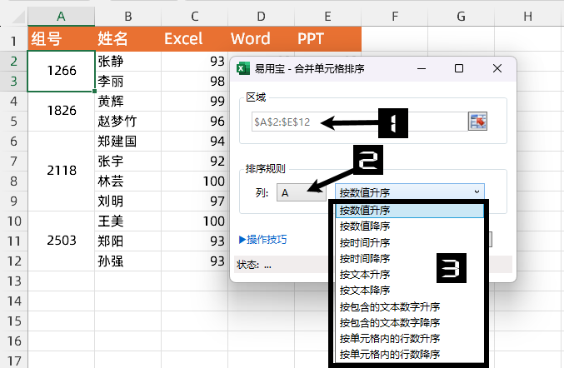Click the cell containing 郑阳
The width and height of the screenshot is (564, 368).
point(127,241)
